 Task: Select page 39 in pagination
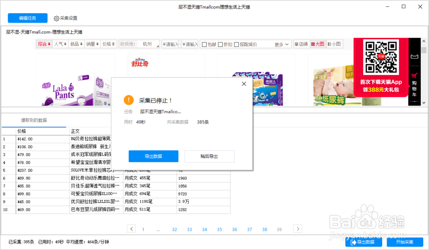(x=279, y=229)
